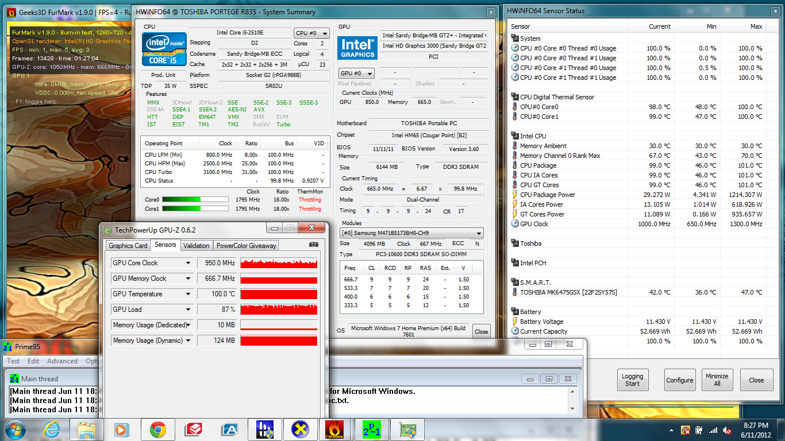Switch to the Validation tab in GPU-Z
Screen dimensions: 785x441
tap(197, 246)
